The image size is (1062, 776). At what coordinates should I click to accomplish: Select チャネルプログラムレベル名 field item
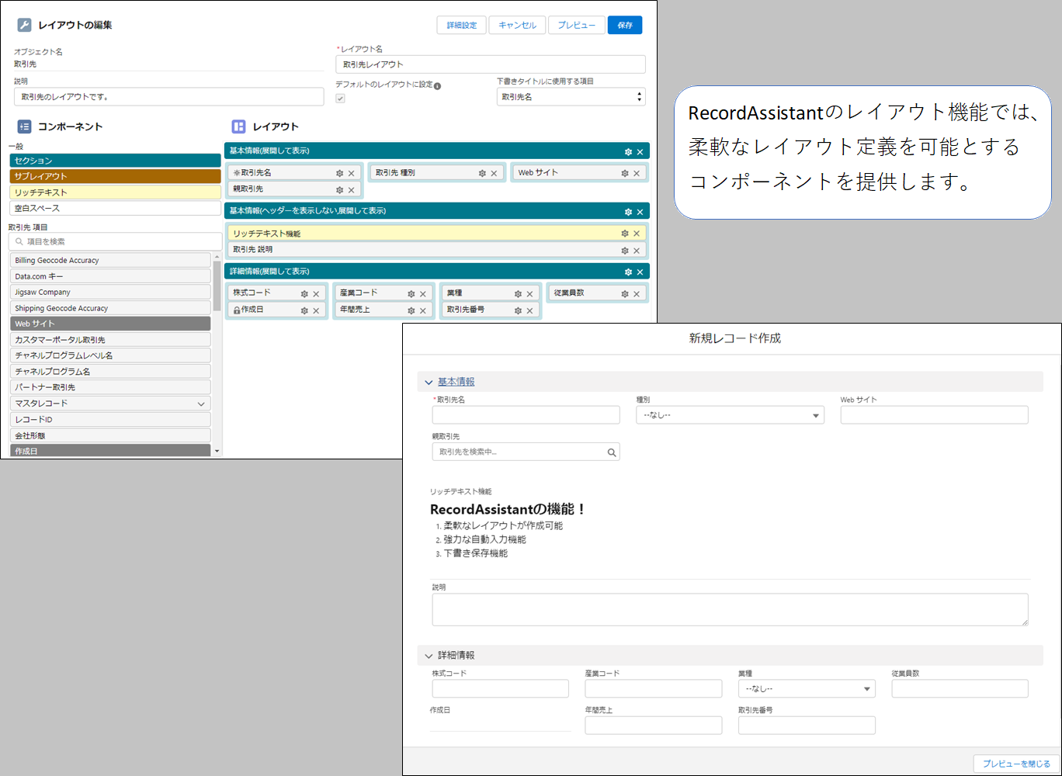click(x=110, y=355)
